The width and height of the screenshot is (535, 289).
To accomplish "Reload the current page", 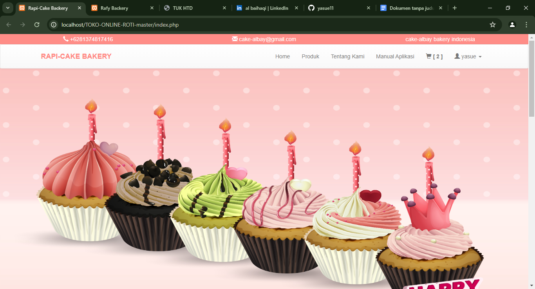I will 37,25.
